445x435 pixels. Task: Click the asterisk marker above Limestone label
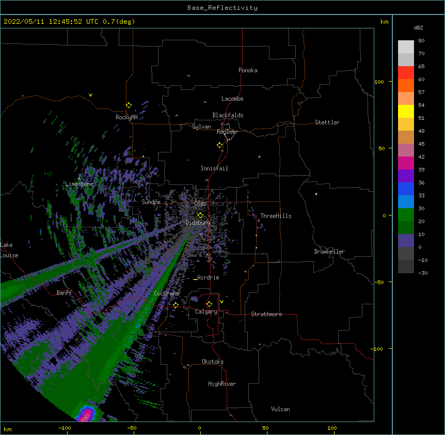(80, 178)
